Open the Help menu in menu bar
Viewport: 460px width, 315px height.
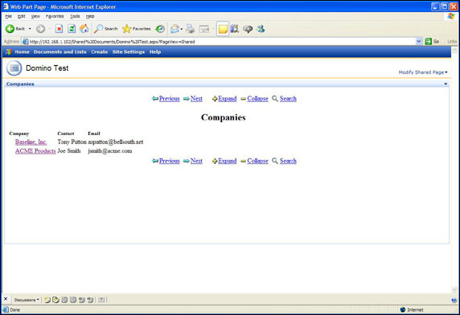click(x=90, y=16)
